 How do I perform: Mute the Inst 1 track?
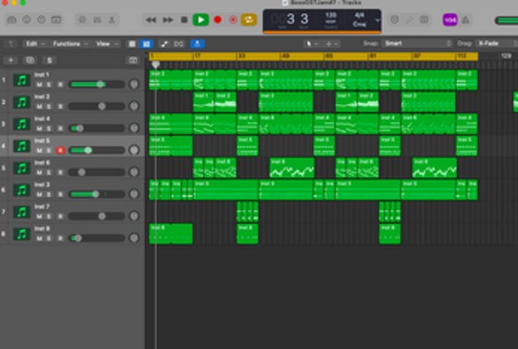pos(38,84)
